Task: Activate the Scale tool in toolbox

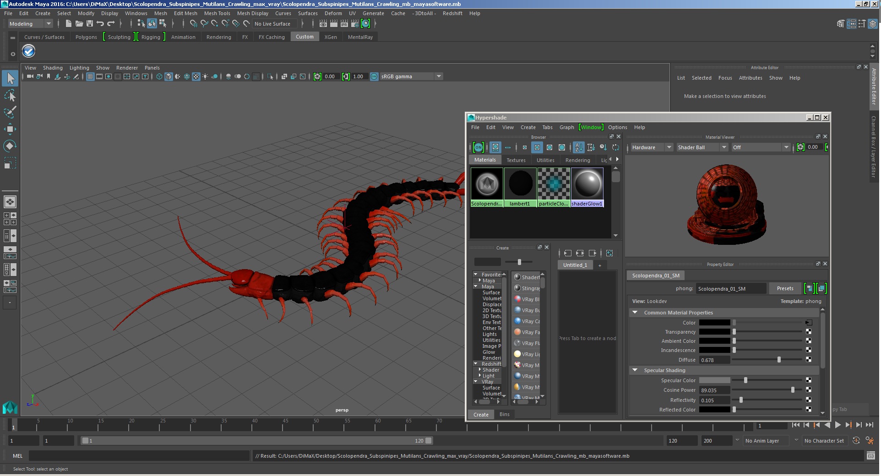Action: pyautogui.click(x=10, y=163)
